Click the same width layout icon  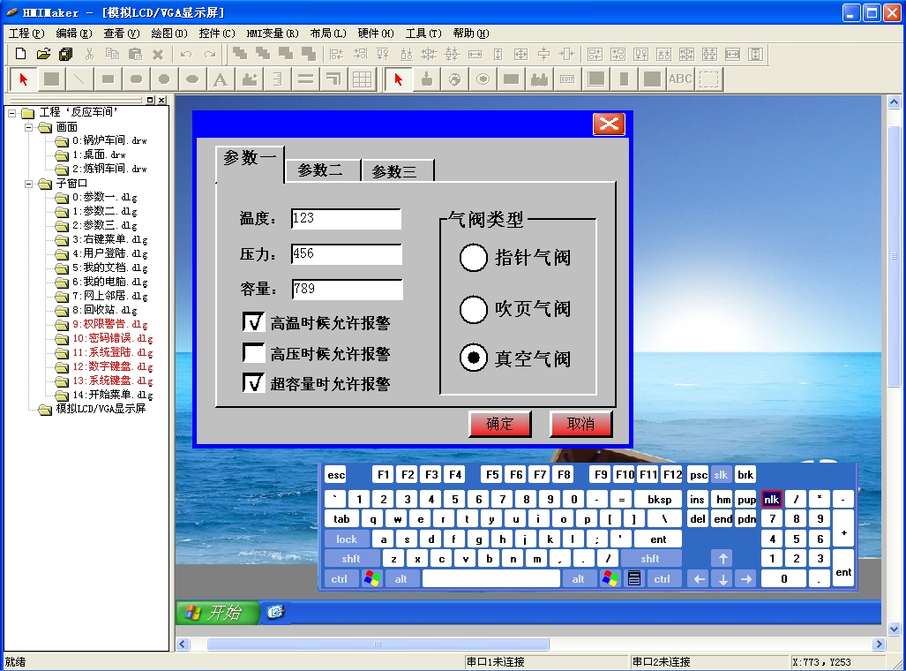tap(475, 54)
